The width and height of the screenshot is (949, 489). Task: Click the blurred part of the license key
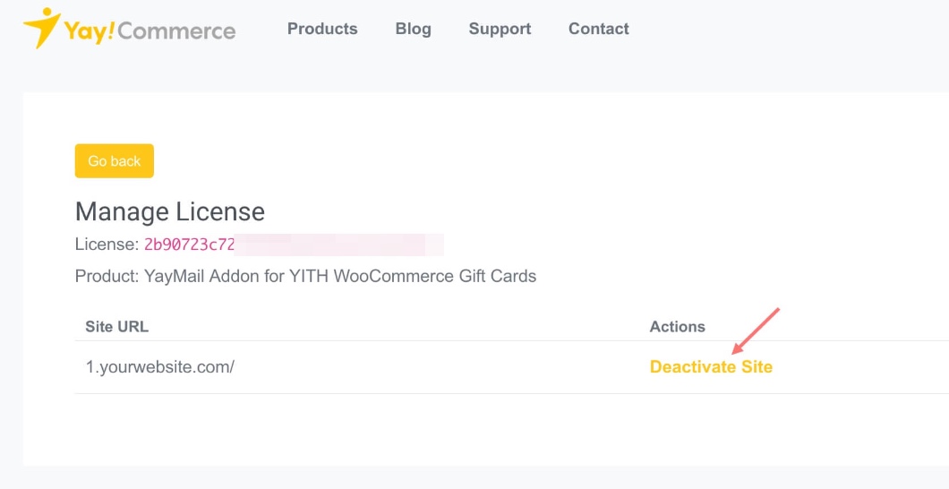pos(340,244)
